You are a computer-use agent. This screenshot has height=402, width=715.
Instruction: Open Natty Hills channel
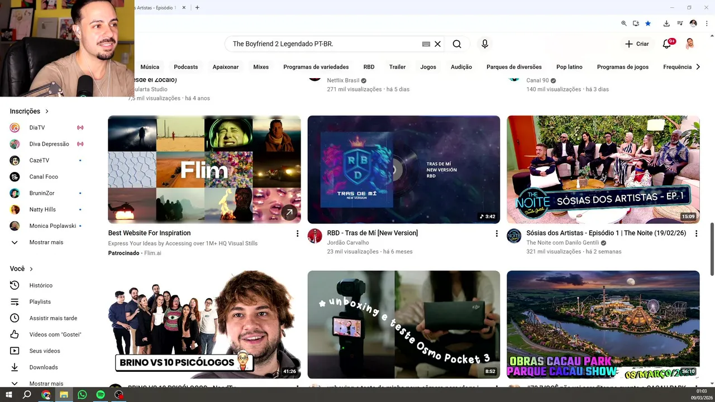[47, 209]
